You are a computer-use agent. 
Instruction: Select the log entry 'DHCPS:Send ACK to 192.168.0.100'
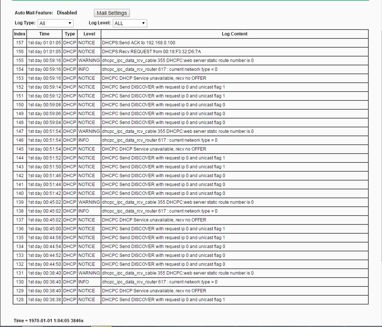[139, 43]
